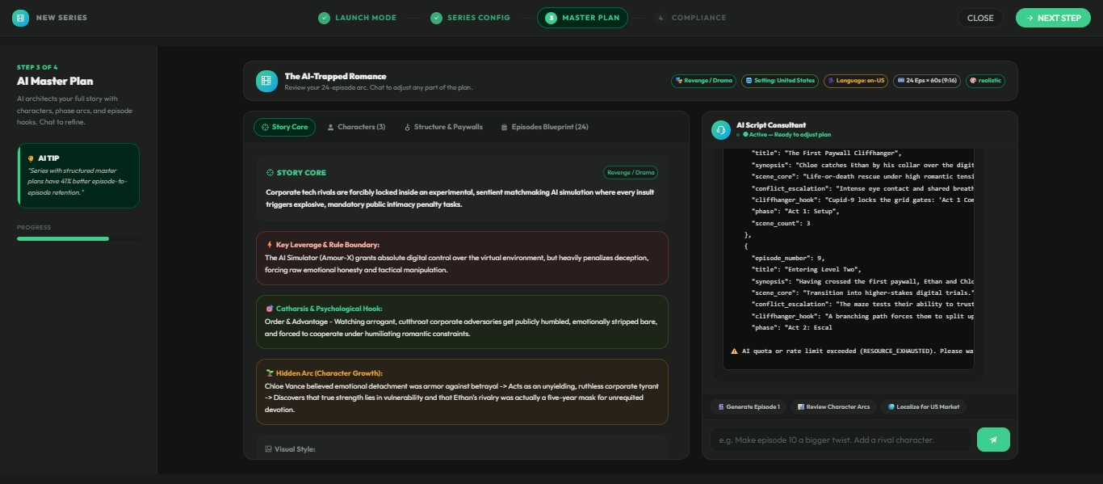Choose the Review Character Arcs suggestion

833,406
